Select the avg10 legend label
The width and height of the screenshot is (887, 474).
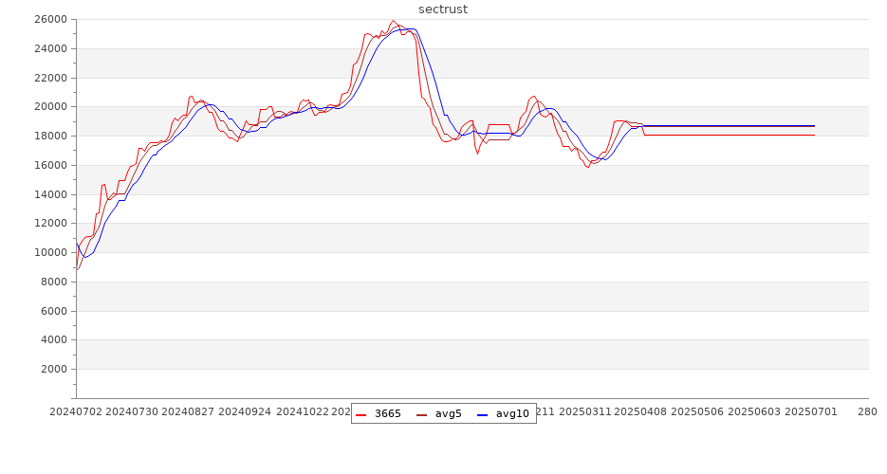point(512,413)
